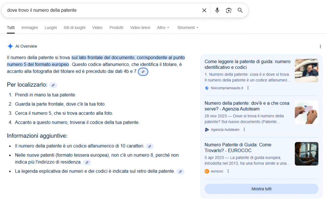Start voice search with the microphone icon

point(217,11)
